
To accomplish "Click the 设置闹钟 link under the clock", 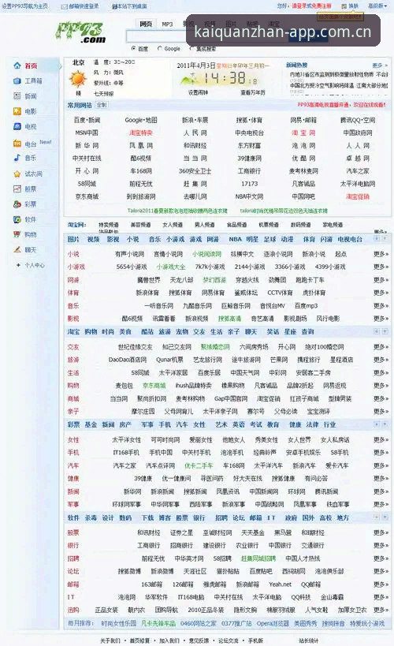I will tap(198, 93).
